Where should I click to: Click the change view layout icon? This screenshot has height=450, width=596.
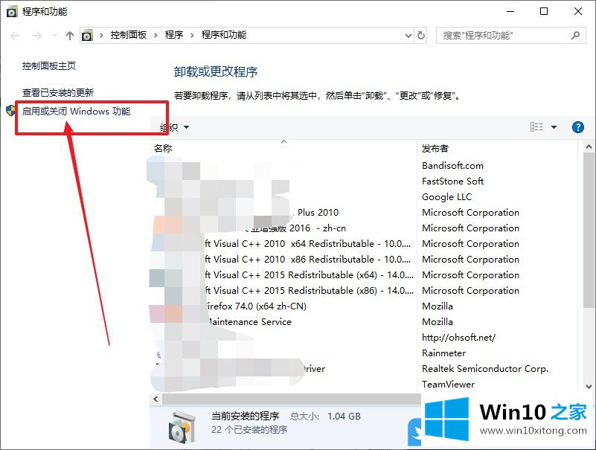pos(536,127)
